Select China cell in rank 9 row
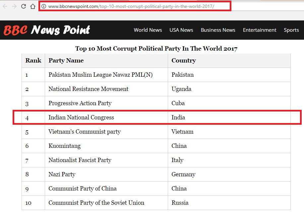Viewport: 304px width, 217px height. pos(229,188)
